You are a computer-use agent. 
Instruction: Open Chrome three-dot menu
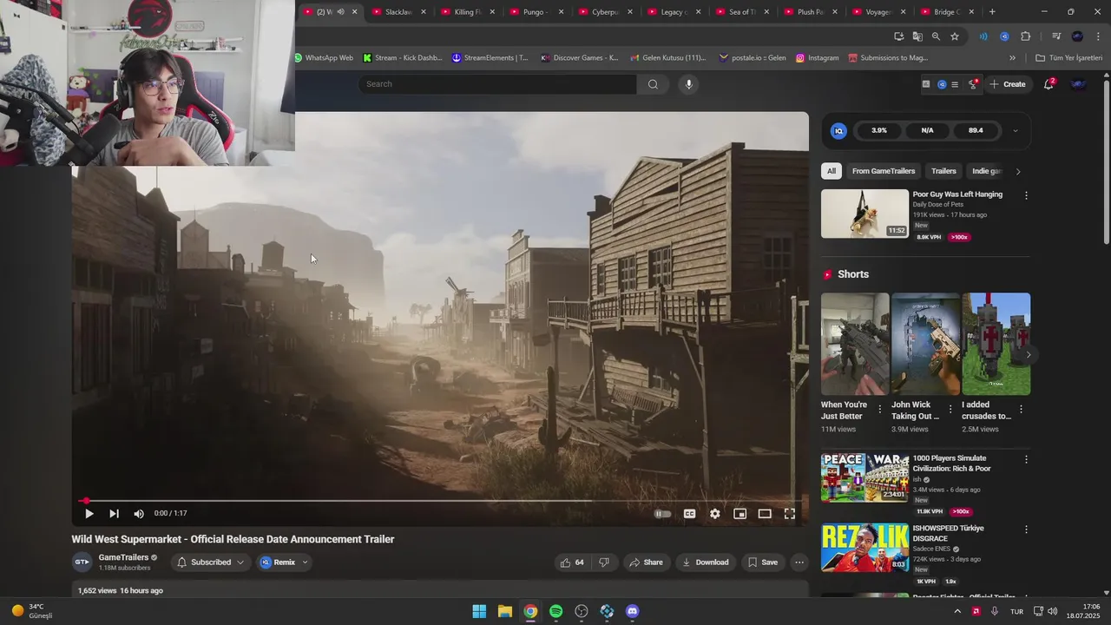tap(1097, 36)
